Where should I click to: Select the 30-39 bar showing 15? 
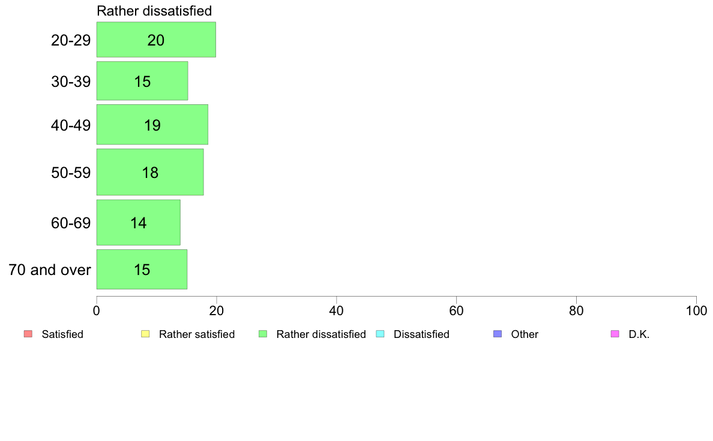pos(142,81)
